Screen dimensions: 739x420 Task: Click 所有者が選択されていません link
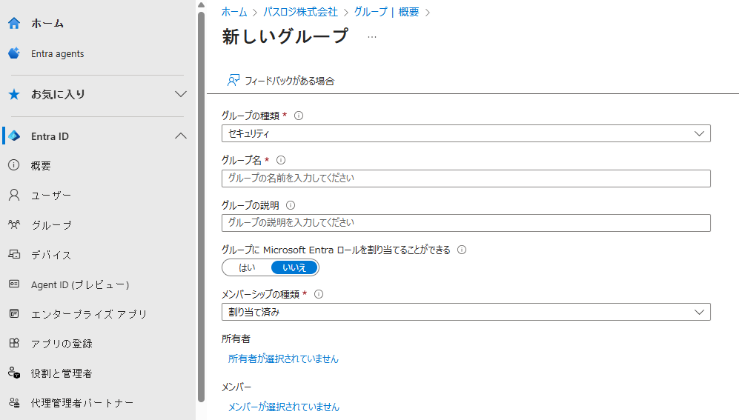click(x=283, y=359)
